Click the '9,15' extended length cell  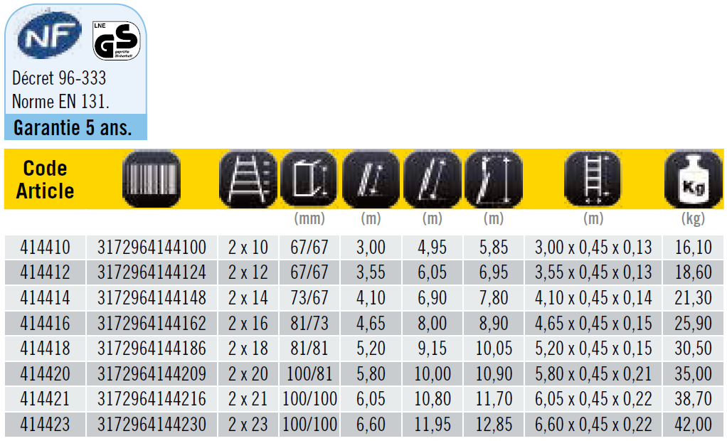click(432, 349)
